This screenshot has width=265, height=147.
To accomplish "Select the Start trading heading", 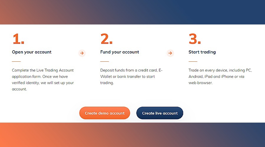I will (x=202, y=52).
